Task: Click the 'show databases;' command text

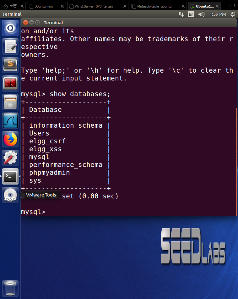Action: [80, 94]
